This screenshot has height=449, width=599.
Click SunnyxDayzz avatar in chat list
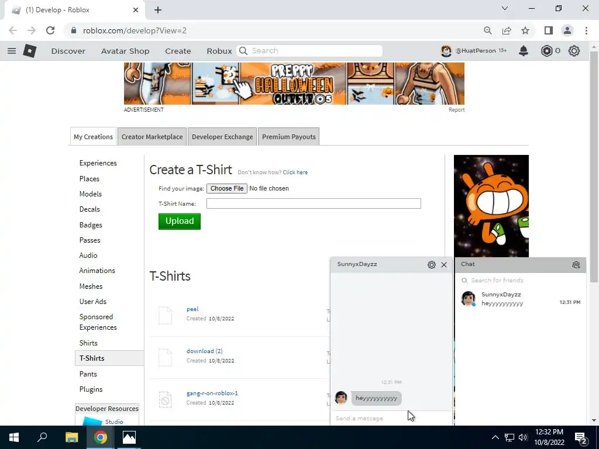tap(469, 299)
